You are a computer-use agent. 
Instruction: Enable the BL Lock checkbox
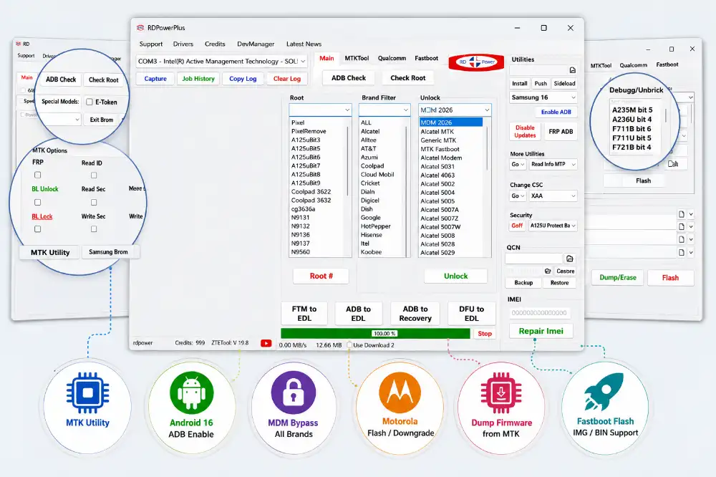pos(37,229)
